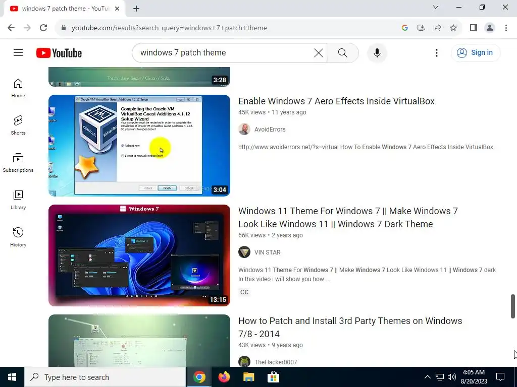Show hidden system tray icons
517x387 pixels.
tap(427, 377)
